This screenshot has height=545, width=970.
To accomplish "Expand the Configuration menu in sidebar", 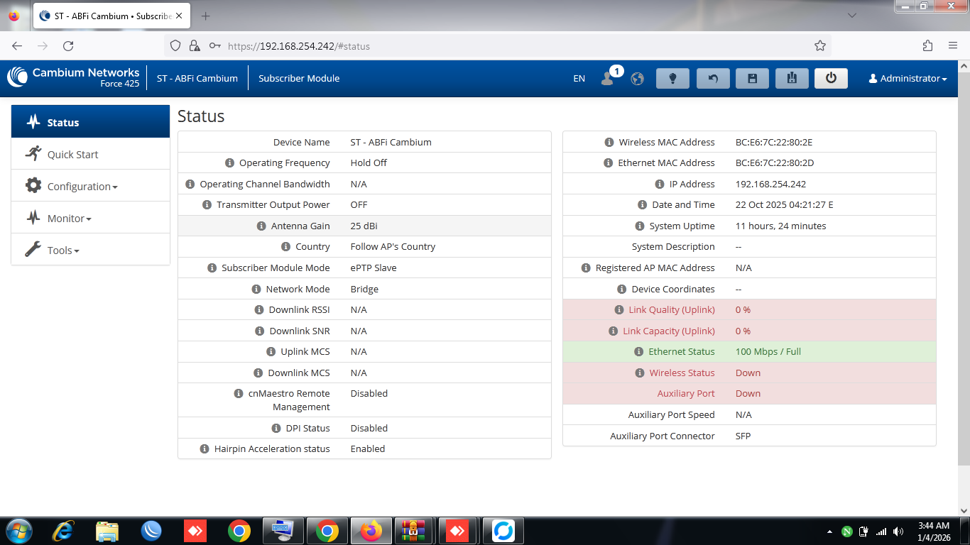I will click(82, 187).
